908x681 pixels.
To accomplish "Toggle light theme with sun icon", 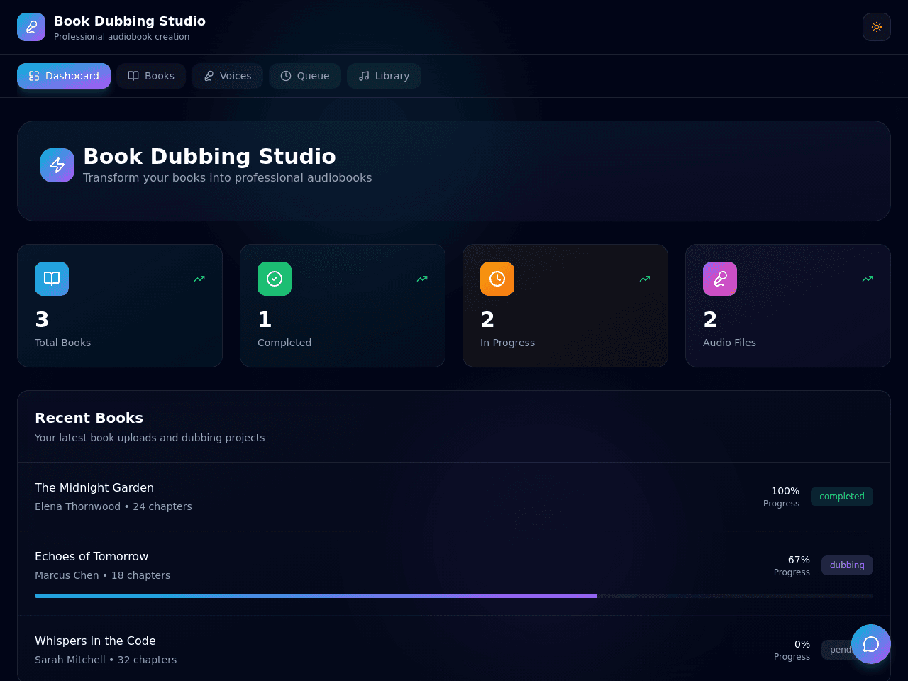I will 877,27.
